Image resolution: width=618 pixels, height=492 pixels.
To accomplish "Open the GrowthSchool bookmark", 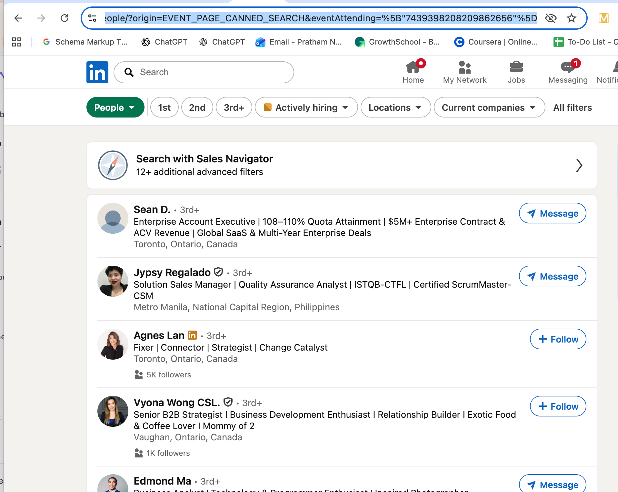I will 397,42.
